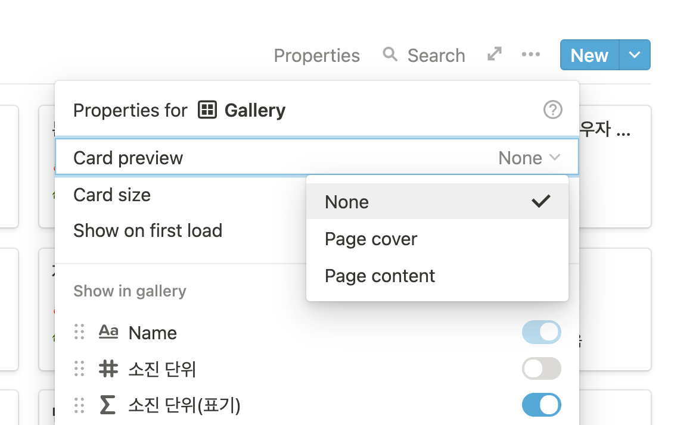Click the help question mark icon
This screenshot has width=696, height=425.
[553, 110]
